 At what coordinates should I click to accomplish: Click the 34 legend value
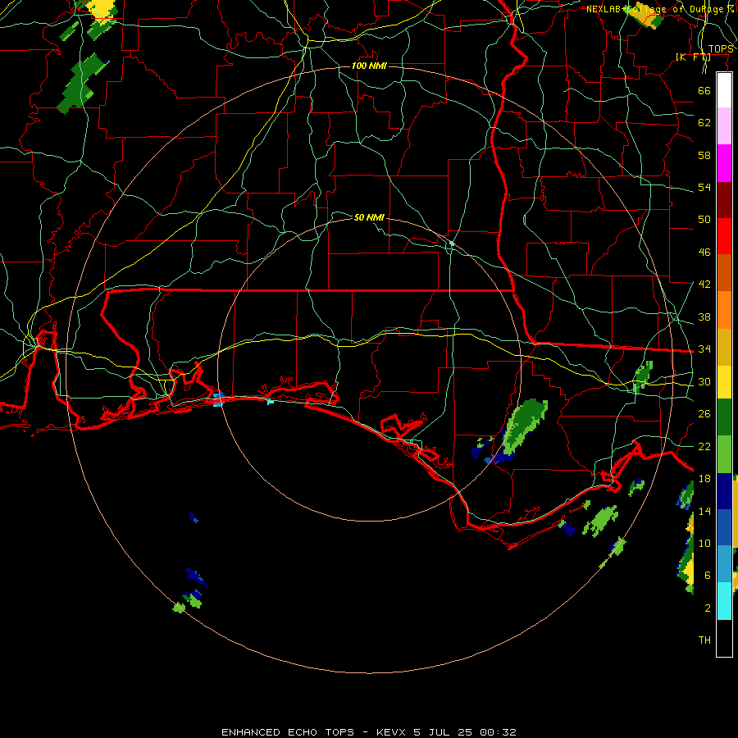click(x=704, y=349)
